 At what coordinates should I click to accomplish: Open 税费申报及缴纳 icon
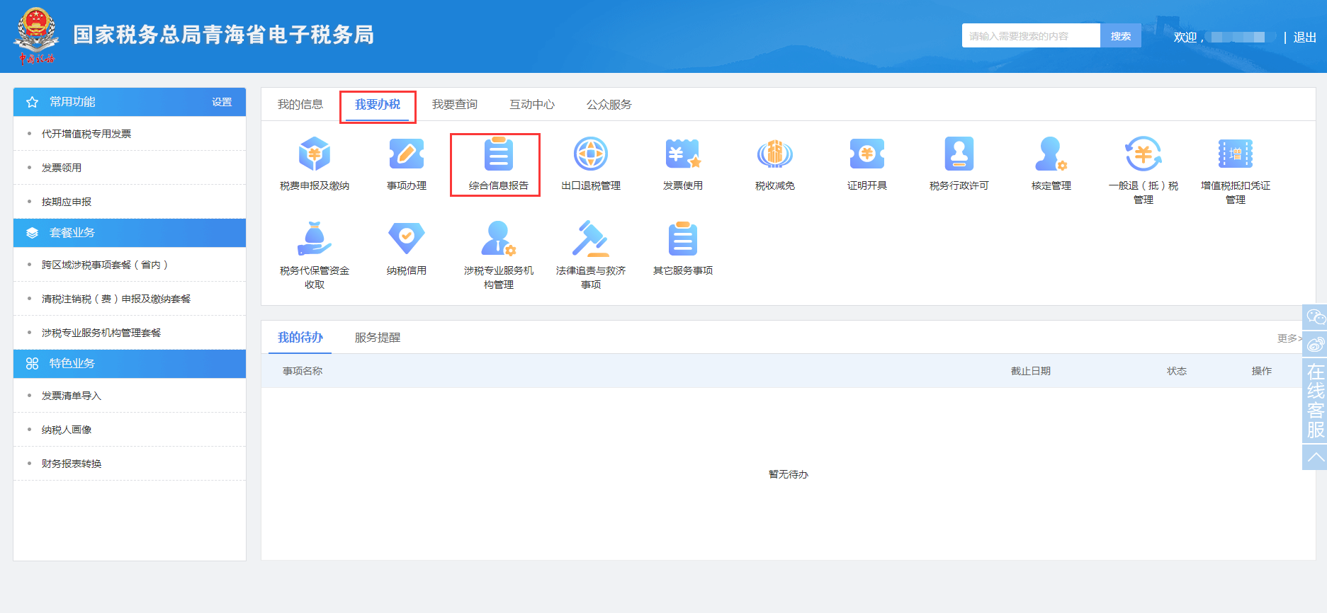pyautogui.click(x=315, y=154)
